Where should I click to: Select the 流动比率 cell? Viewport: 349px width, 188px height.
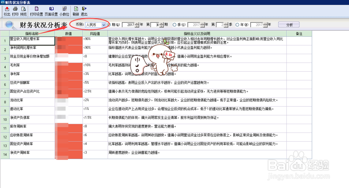pyautogui.click(x=32, y=102)
